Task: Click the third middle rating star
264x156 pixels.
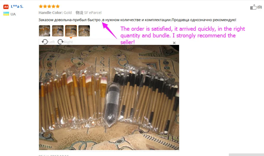Action: [49, 6]
